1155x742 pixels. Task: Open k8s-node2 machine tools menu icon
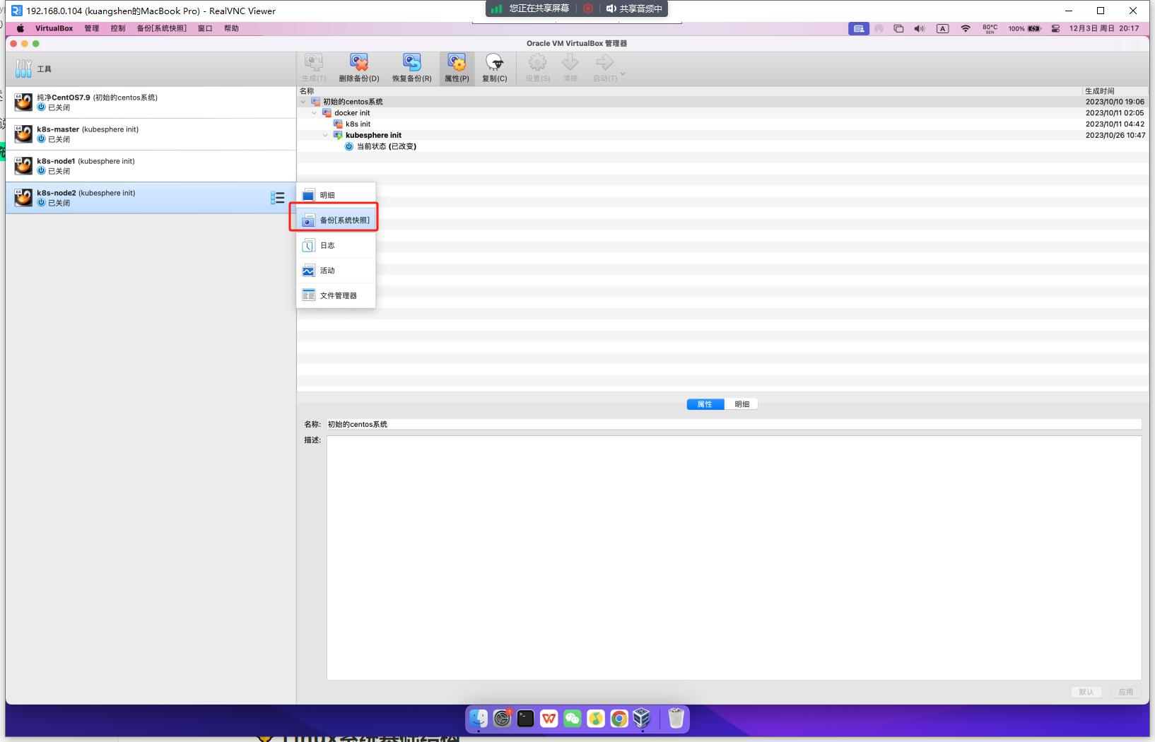click(278, 198)
